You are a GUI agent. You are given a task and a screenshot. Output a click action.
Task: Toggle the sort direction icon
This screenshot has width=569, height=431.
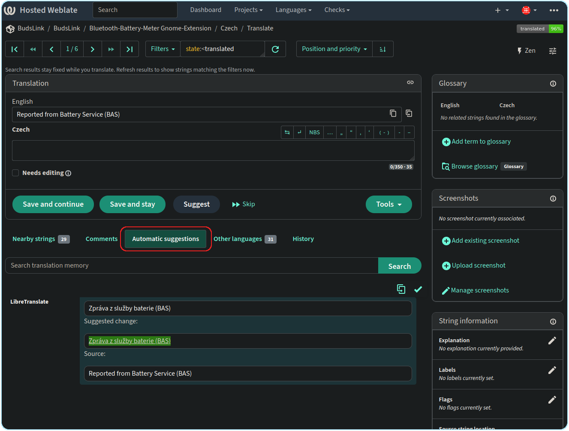coord(383,49)
